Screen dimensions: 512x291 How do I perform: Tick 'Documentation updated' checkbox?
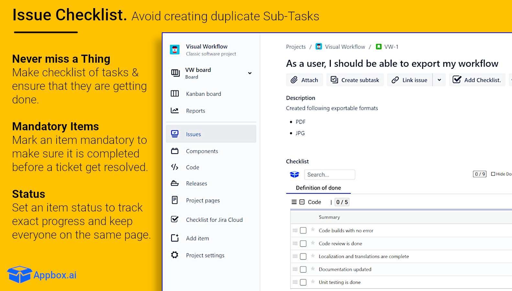(303, 269)
